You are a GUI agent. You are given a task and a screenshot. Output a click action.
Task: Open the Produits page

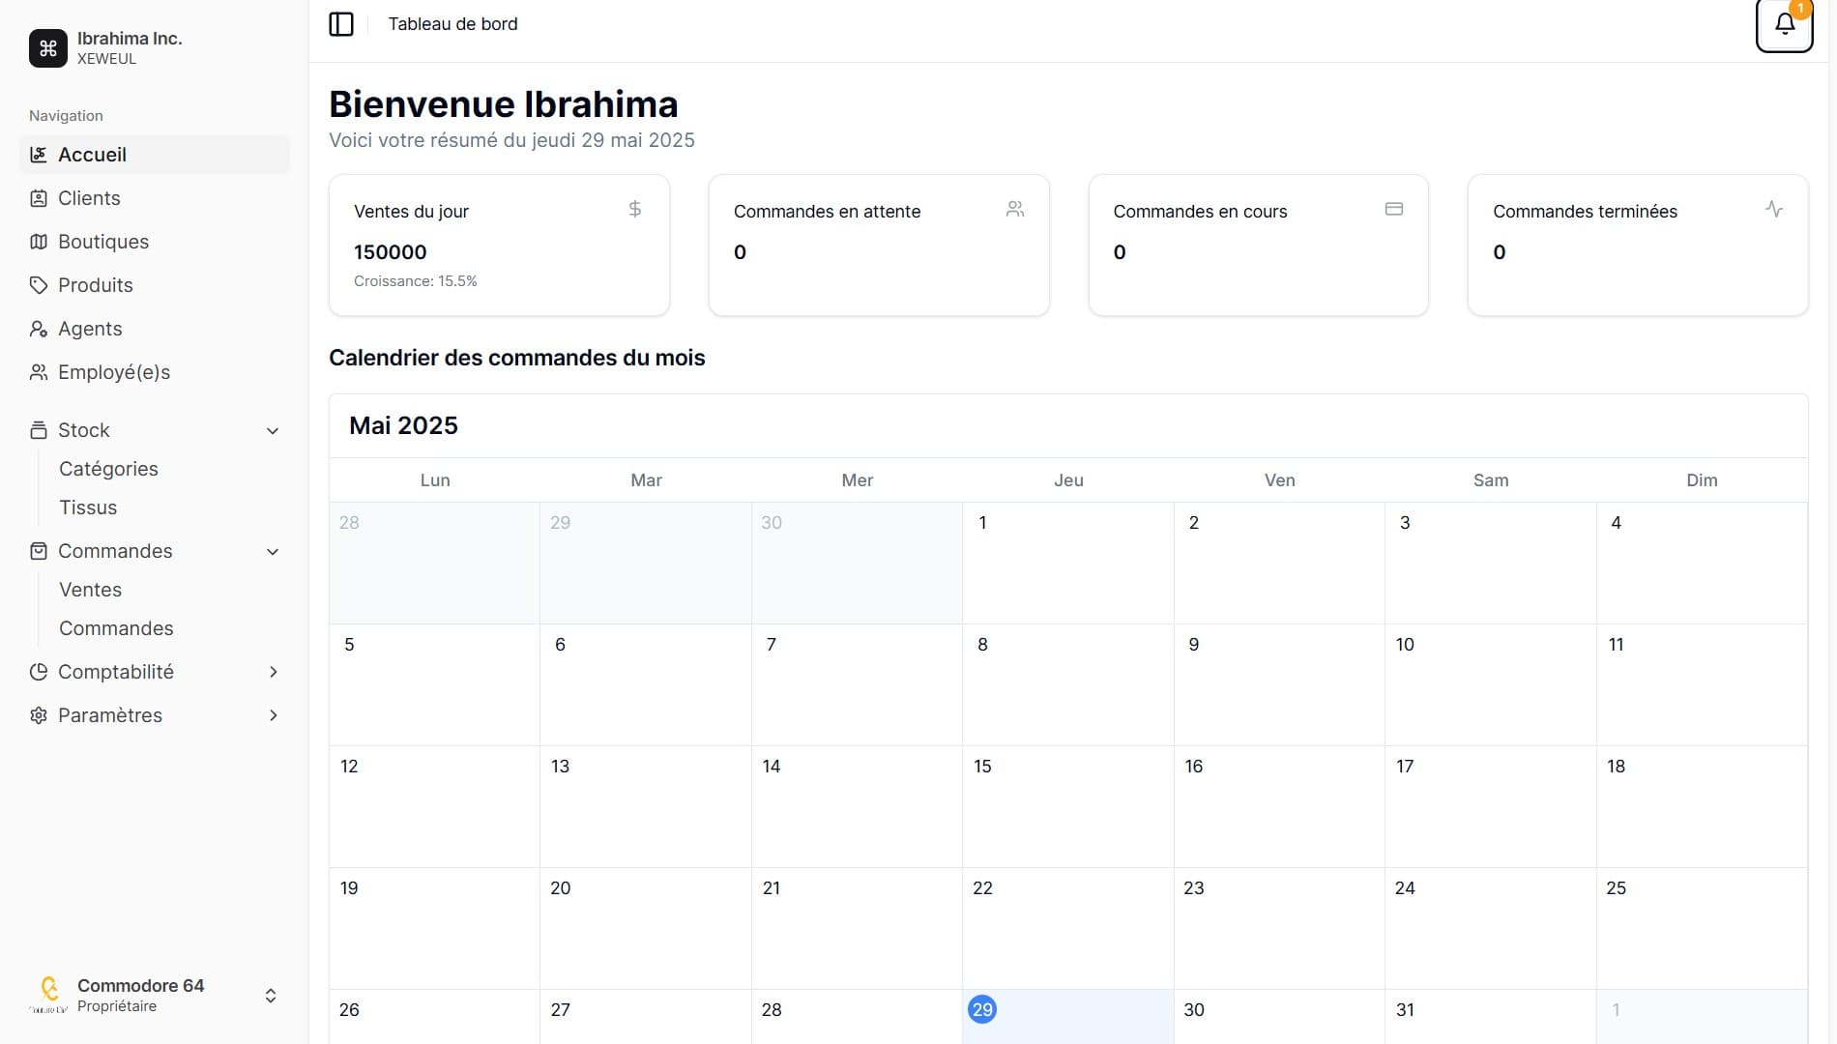(x=155, y=285)
